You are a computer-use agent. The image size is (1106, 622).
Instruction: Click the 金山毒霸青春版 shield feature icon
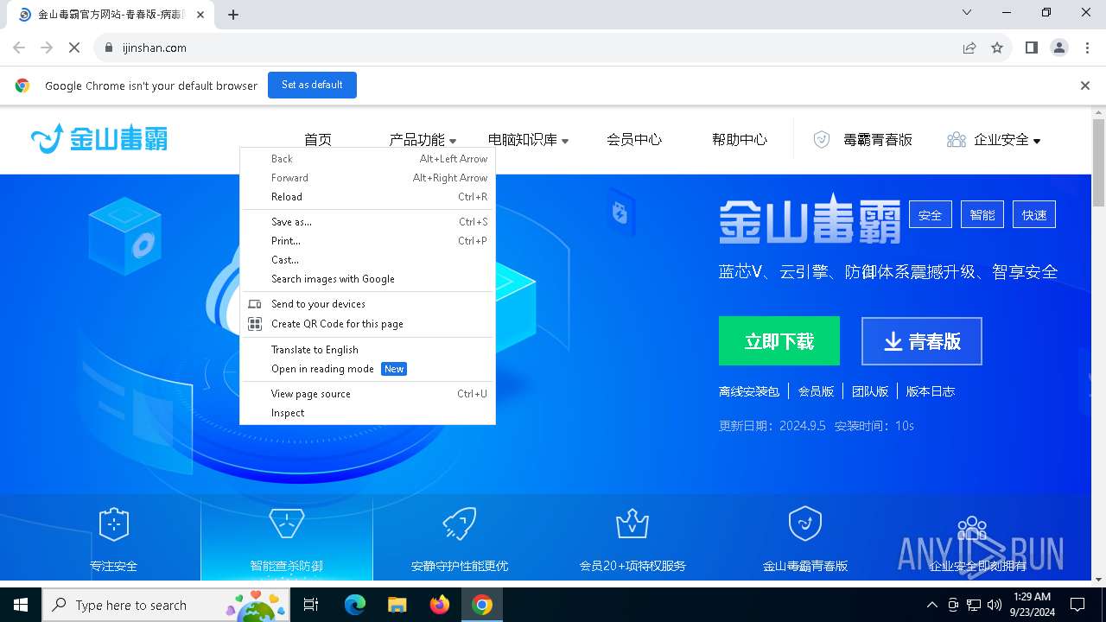(805, 524)
